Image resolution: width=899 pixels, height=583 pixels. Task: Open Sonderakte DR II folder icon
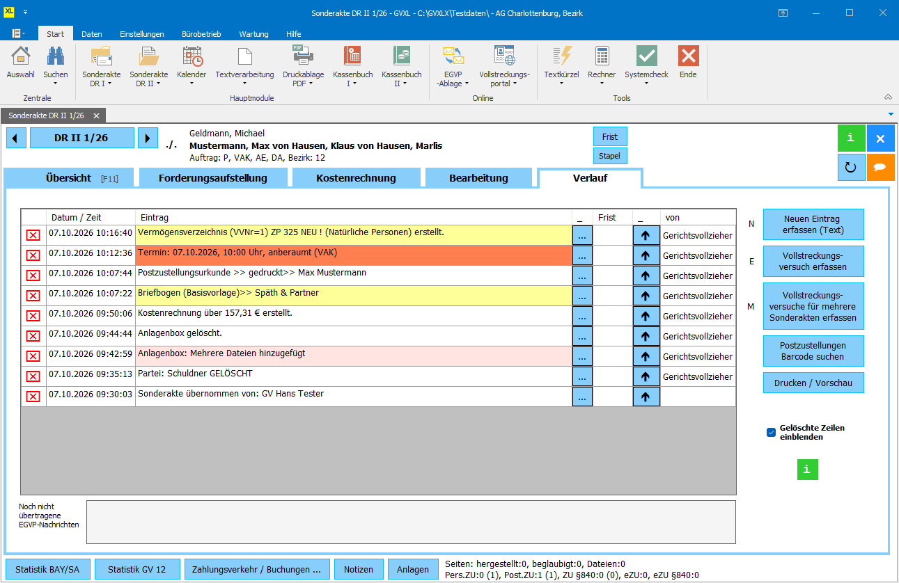pyautogui.click(x=149, y=56)
